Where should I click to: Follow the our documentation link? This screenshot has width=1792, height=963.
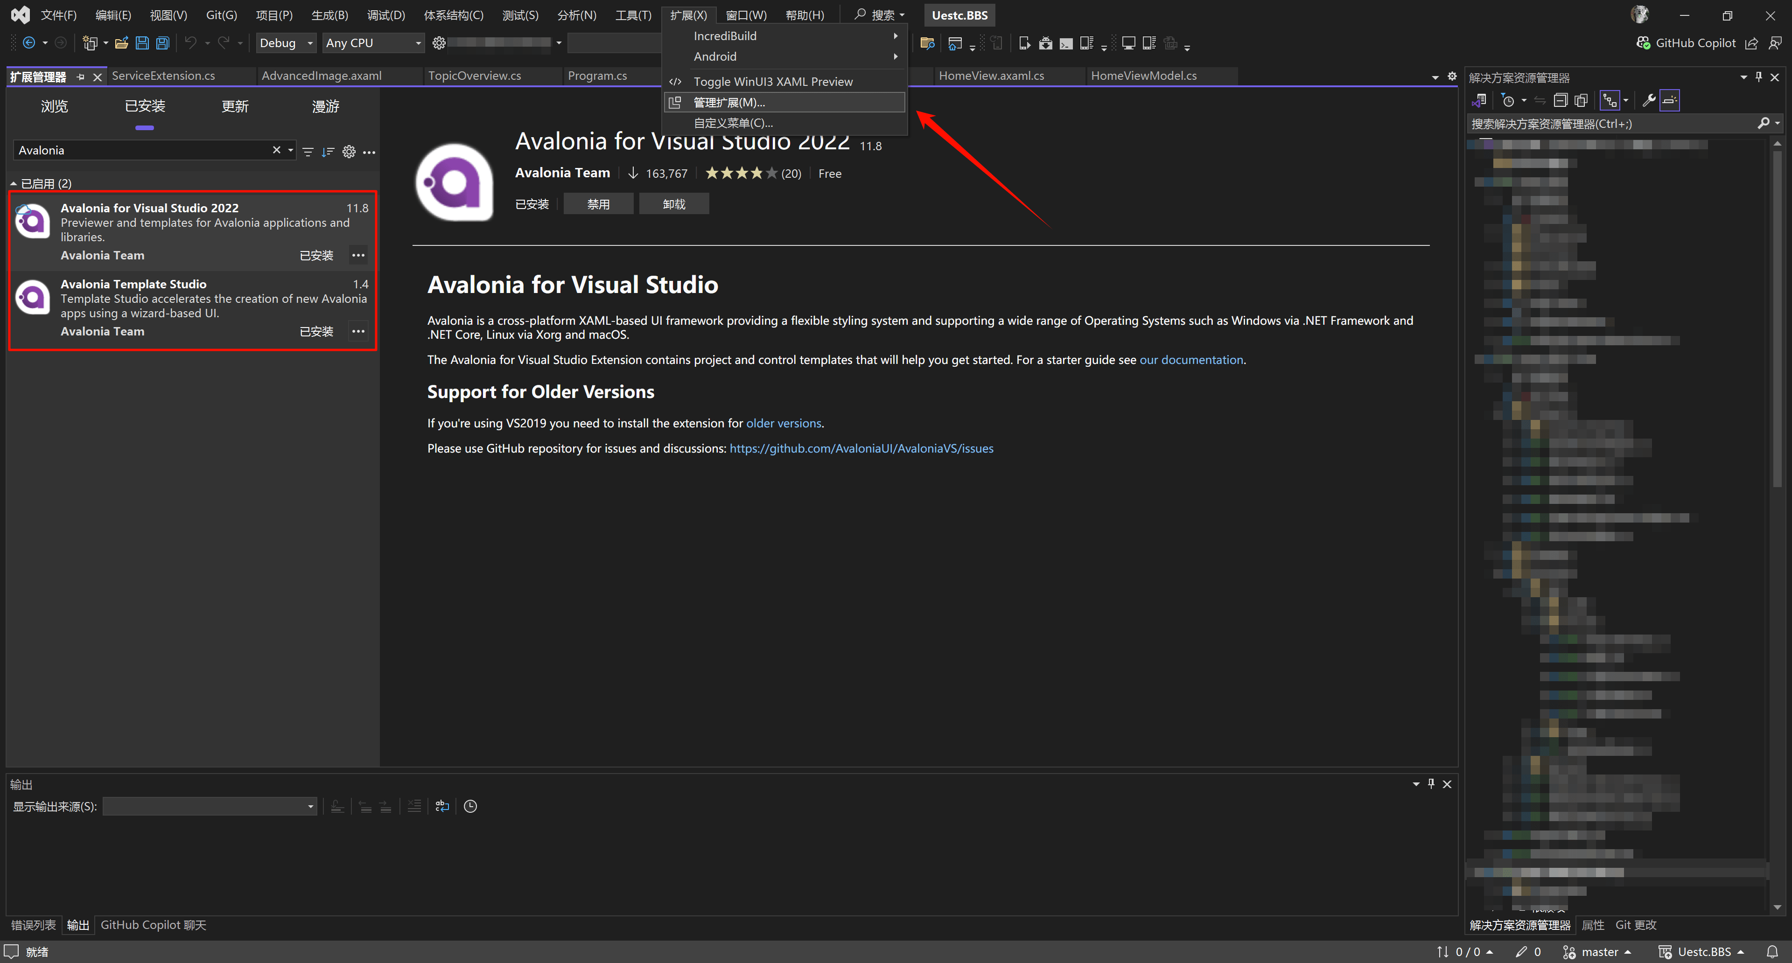click(1191, 359)
